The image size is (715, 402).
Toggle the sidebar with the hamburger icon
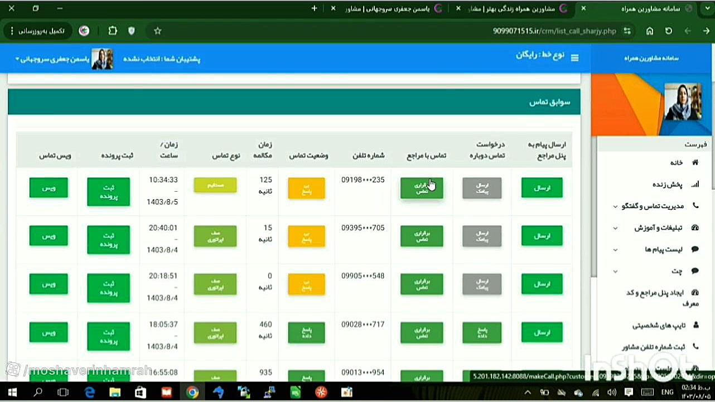tap(574, 57)
